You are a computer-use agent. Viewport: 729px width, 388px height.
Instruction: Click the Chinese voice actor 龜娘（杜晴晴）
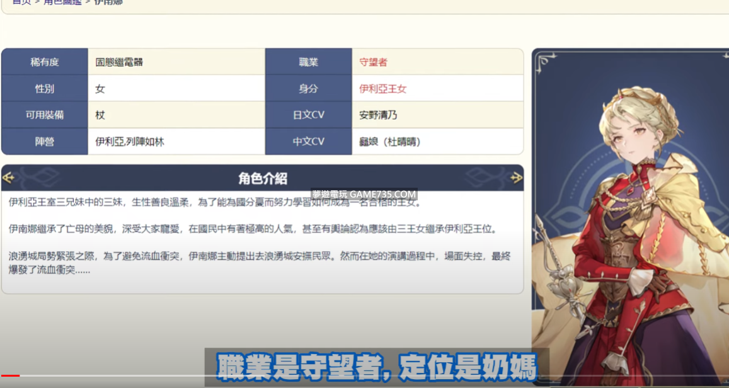(390, 141)
